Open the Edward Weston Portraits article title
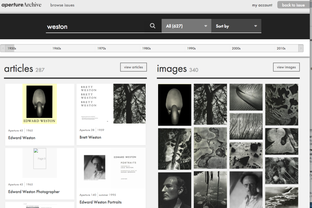The width and height of the screenshot is (312, 208). coord(101,202)
